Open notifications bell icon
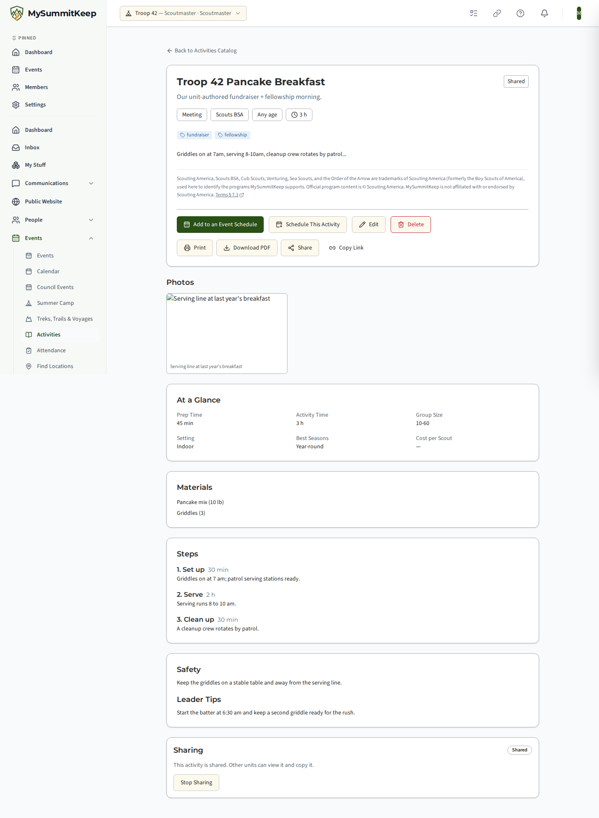Viewport: 599px width, 818px height. coord(545,13)
